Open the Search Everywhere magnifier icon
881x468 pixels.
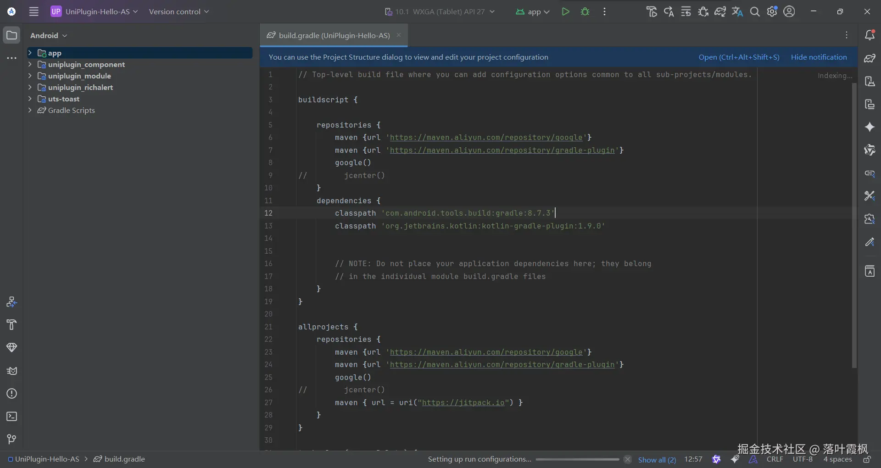click(755, 12)
